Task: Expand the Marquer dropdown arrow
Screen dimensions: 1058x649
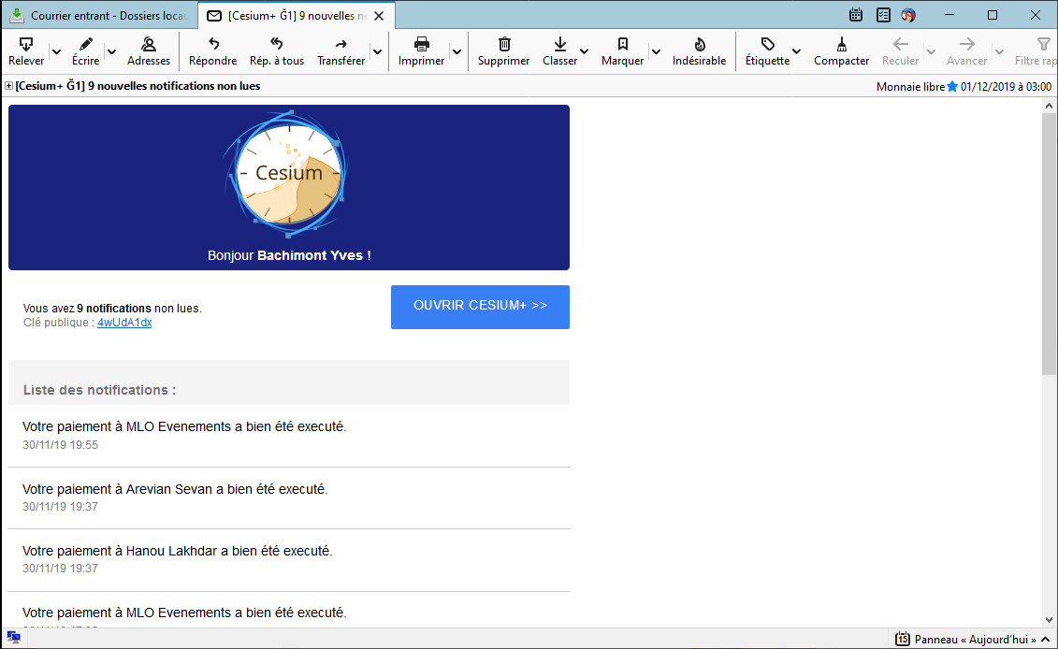Action: tap(656, 52)
